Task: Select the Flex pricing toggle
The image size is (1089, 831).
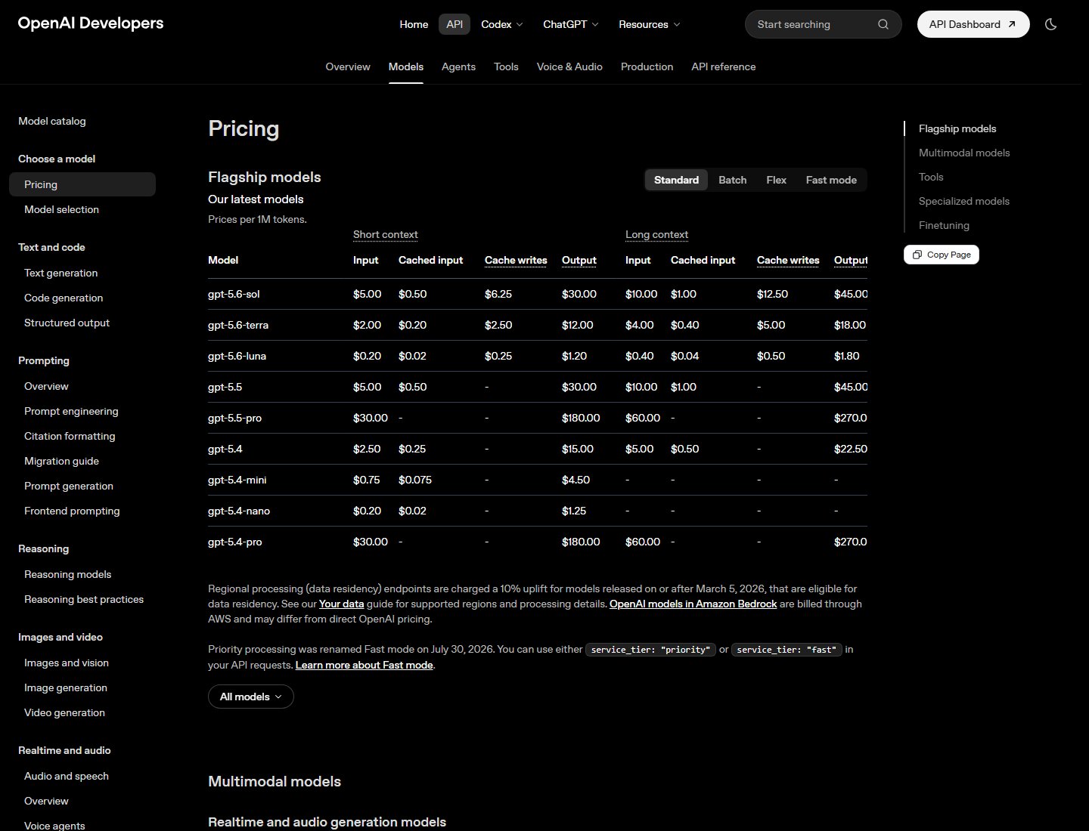Action: [x=777, y=180]
